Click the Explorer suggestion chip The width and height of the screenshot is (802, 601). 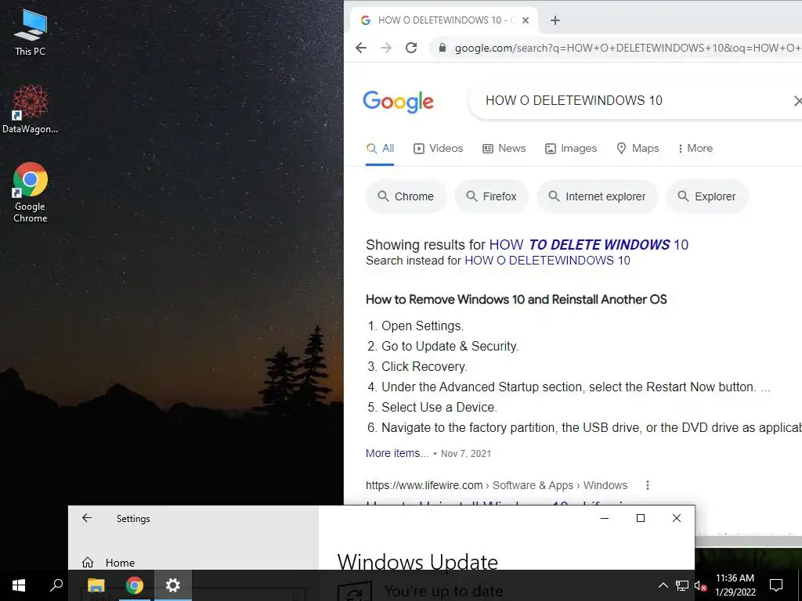point(707,196)
